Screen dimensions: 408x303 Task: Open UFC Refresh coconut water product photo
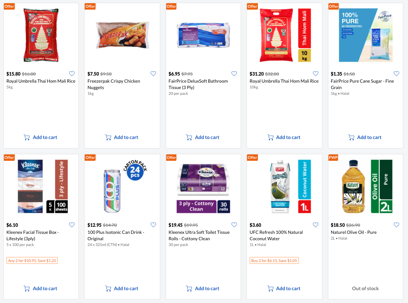click(x=284, y=186)
